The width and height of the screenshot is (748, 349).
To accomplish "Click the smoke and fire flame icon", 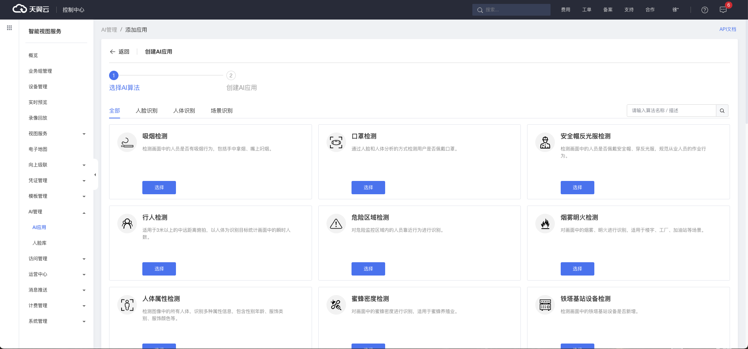I will (545, 224).
